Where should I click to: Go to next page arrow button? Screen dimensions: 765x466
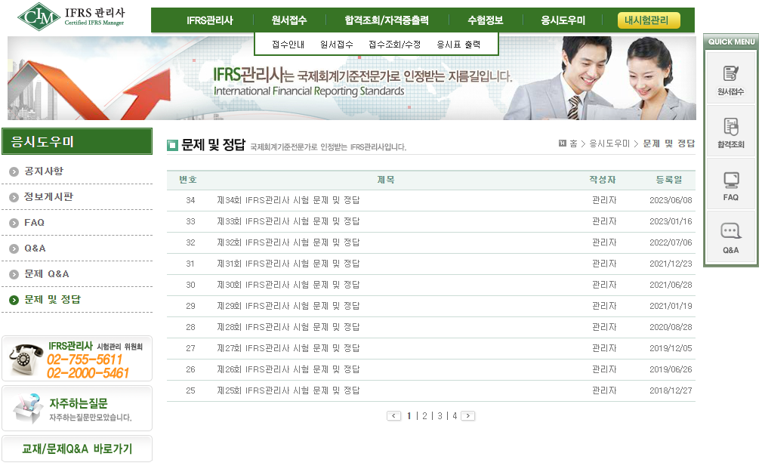click(x=468, y=415)
